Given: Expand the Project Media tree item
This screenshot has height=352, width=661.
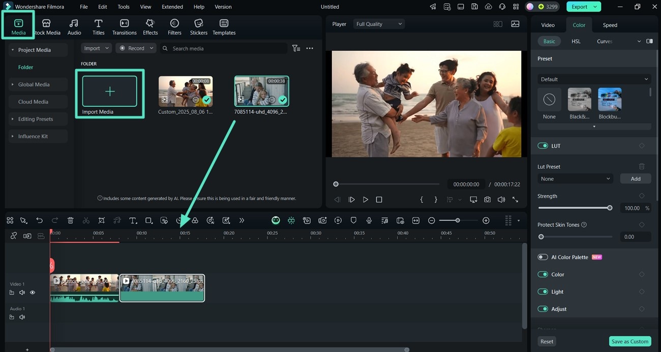Looking at the screenshot, I should coord(13,50).
